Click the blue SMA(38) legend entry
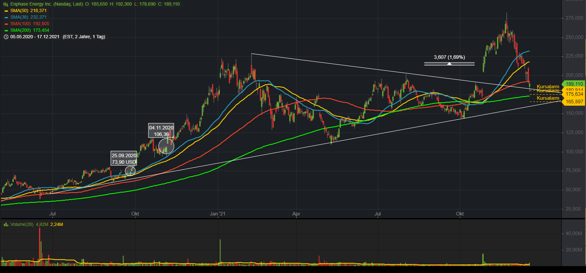The width and height of the screenshot is (586, 273). [28, 17]
